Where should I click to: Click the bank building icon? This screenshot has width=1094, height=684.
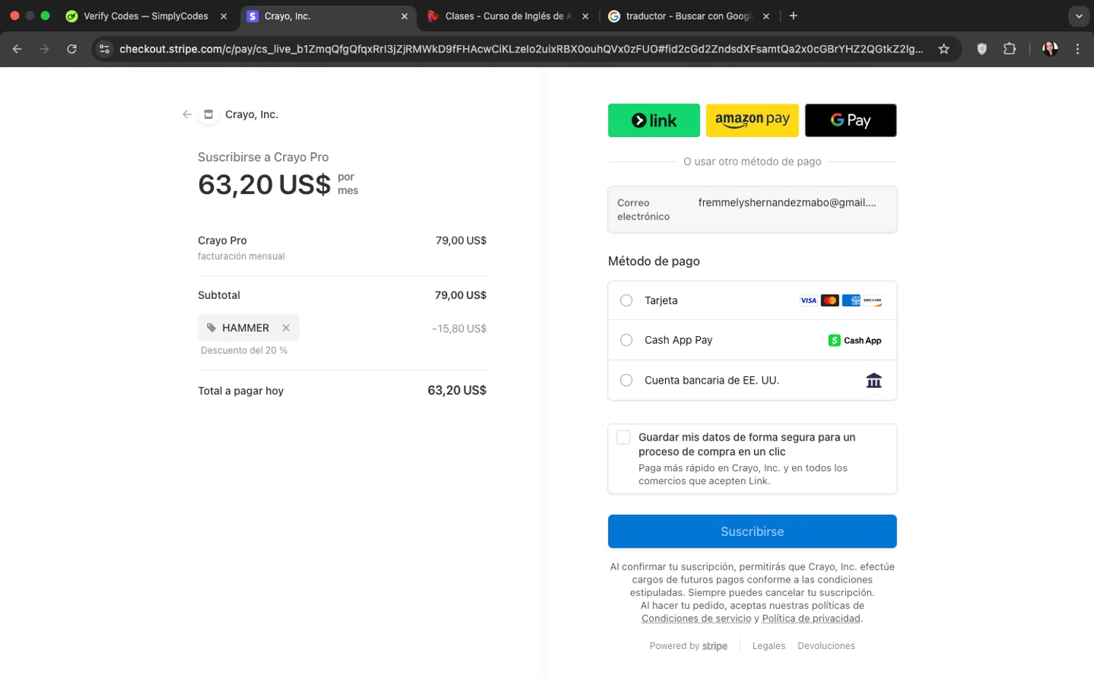[x=874, y=380]
